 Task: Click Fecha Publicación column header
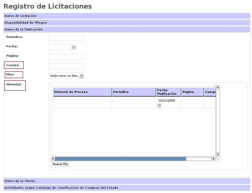point(168,92)
